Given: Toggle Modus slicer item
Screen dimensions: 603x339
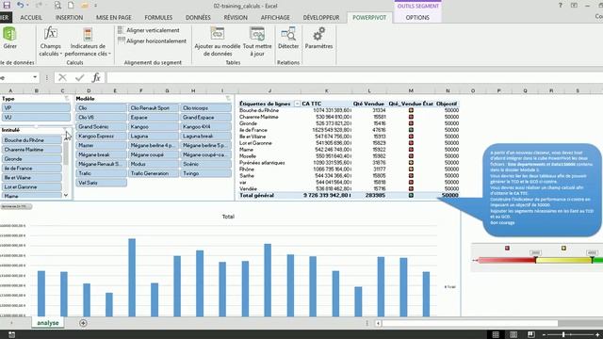Looking at the screenshot, I should tap(154, 164).
